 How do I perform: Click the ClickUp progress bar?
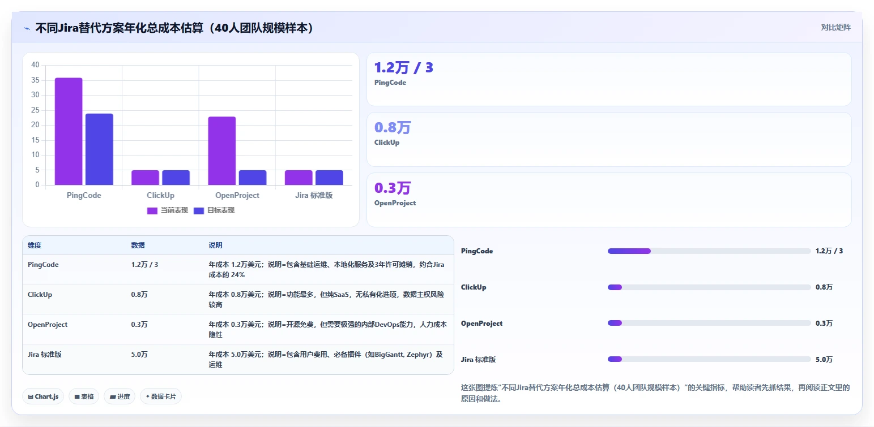point(709,287)
